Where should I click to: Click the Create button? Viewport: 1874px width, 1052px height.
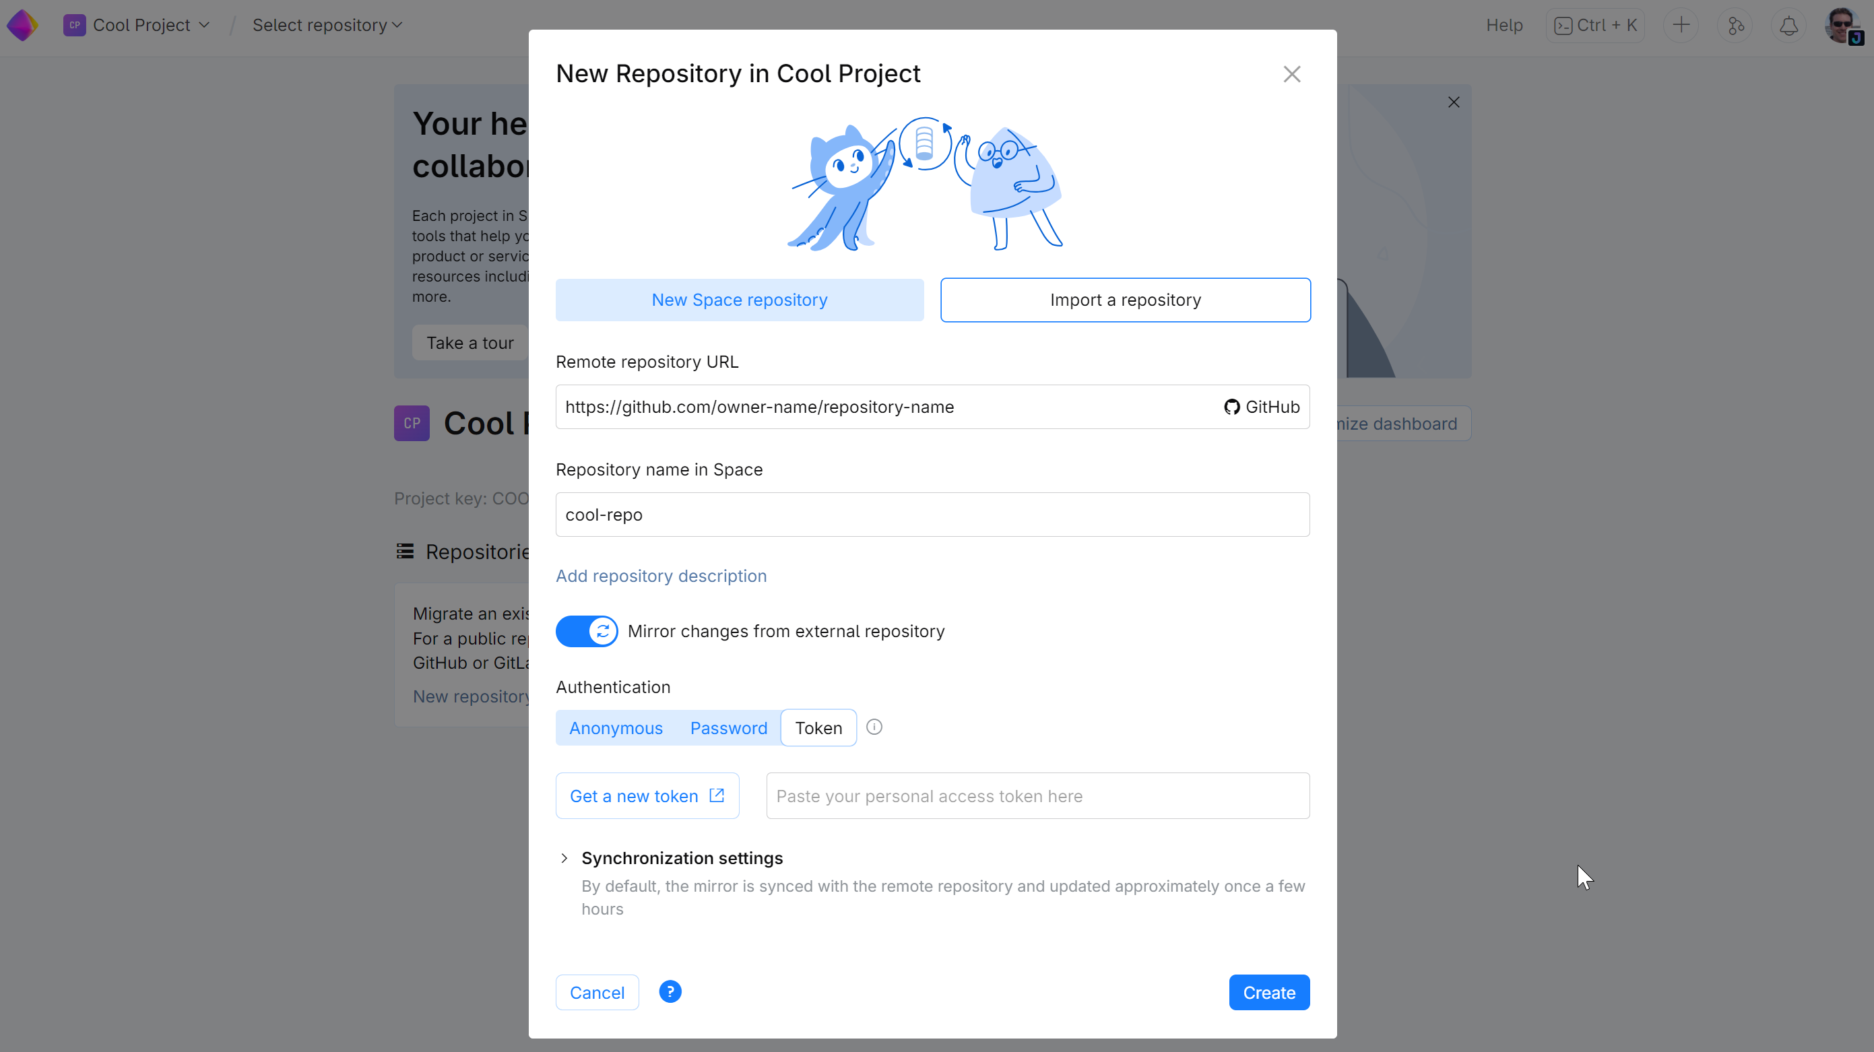click(1268, 992)
